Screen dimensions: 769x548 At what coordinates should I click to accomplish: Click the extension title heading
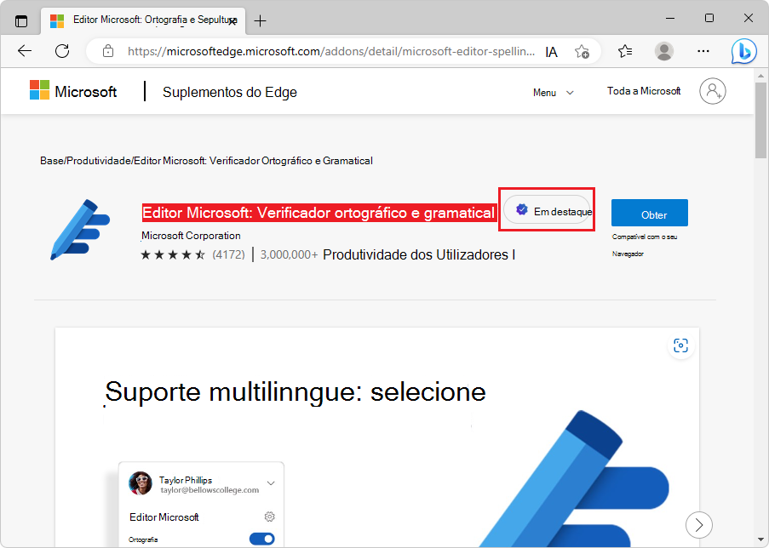click(x=319, y=213)
